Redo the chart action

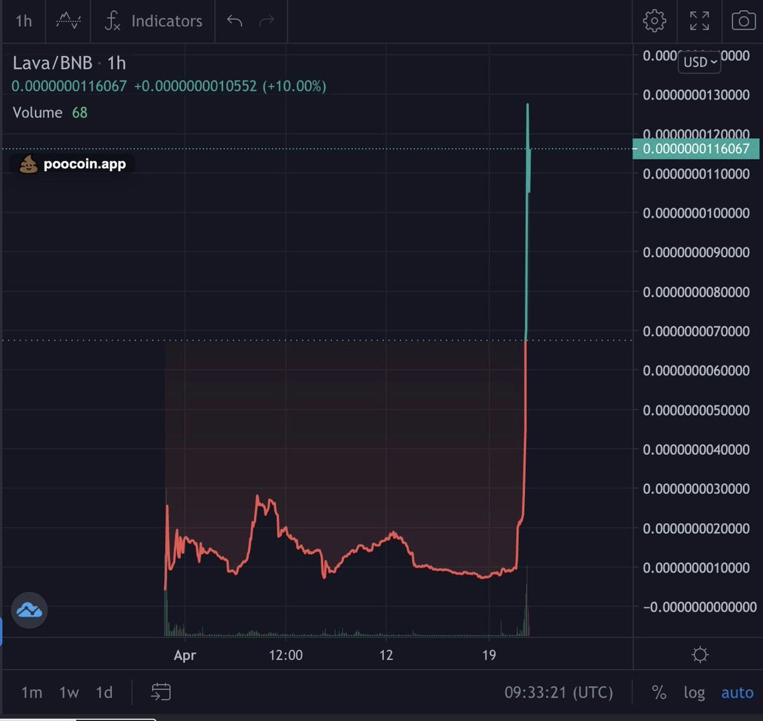click(x=267, y=21)
